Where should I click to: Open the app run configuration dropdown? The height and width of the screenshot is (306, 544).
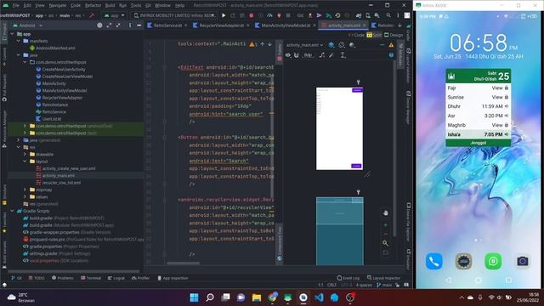pos(115,15)
